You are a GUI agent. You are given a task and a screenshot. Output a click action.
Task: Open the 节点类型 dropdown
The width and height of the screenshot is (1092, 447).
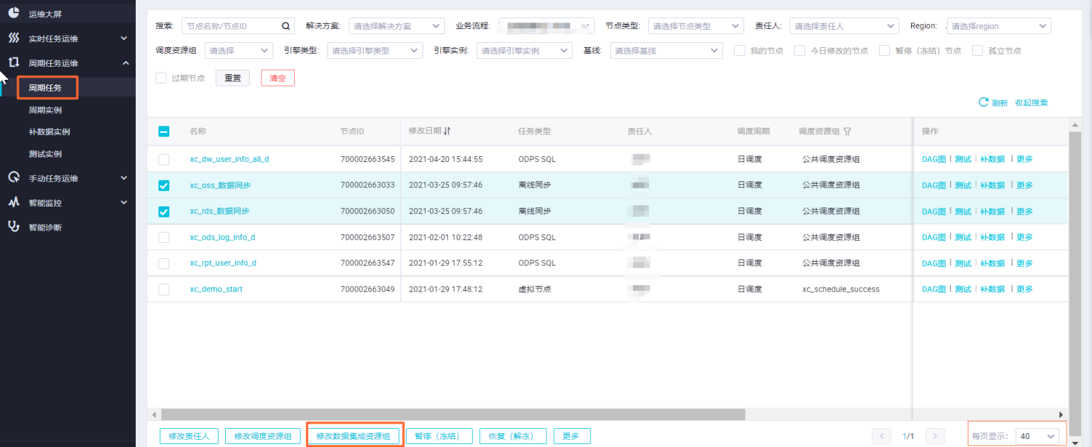coord(696,25)
